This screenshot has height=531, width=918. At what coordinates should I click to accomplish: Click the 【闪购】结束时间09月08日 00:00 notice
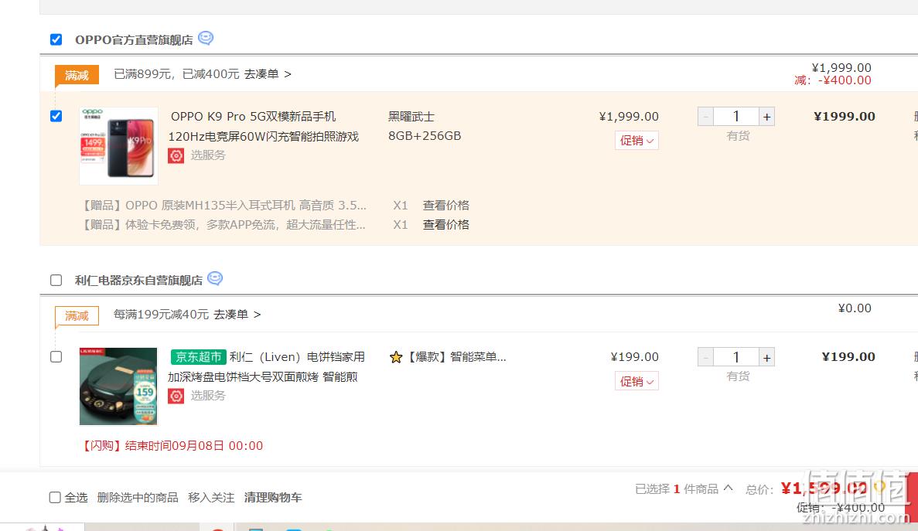(x=172, y=446)
